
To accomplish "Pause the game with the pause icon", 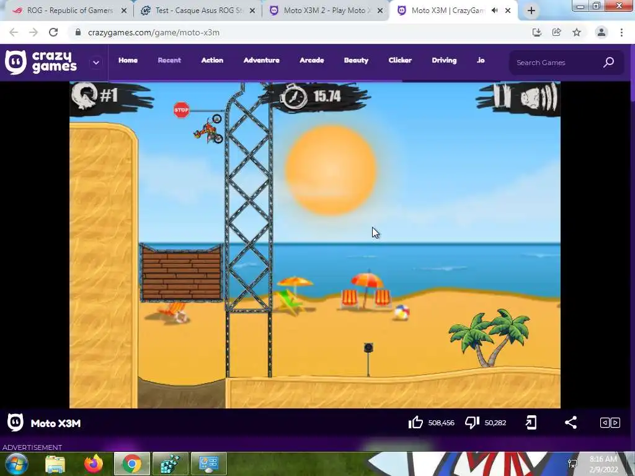I will [502, 95].
